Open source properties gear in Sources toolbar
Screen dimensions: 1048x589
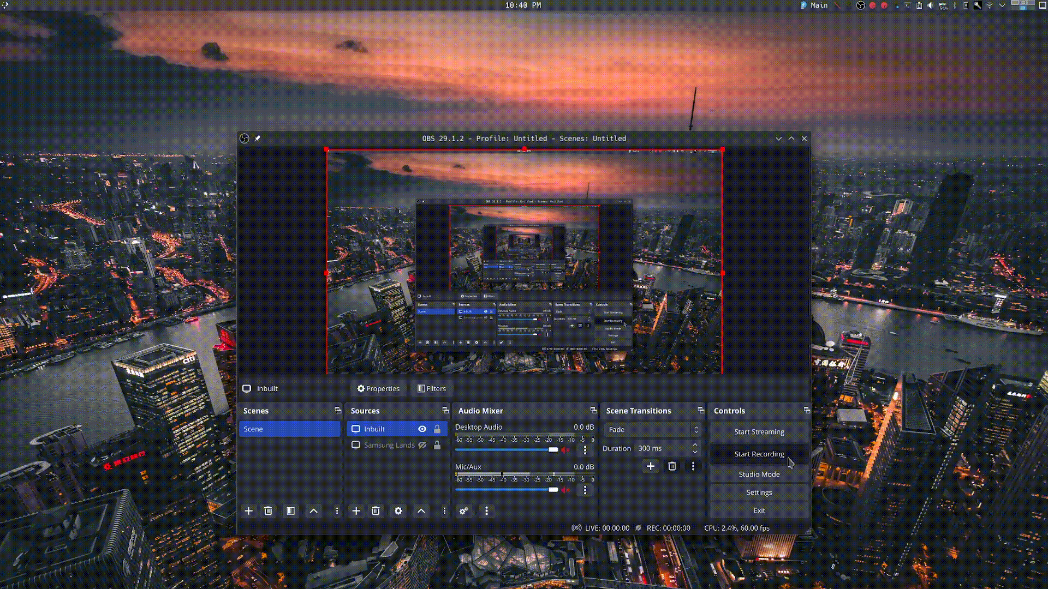coord(398,511)
